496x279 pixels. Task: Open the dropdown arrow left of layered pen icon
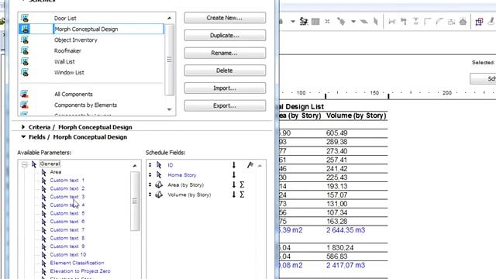(x=293, y=22)
